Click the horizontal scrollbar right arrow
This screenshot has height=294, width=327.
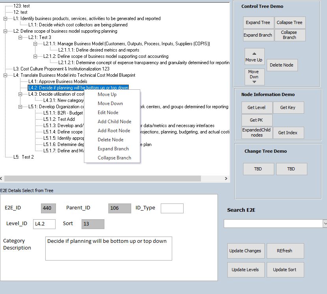tap(226, 178)
